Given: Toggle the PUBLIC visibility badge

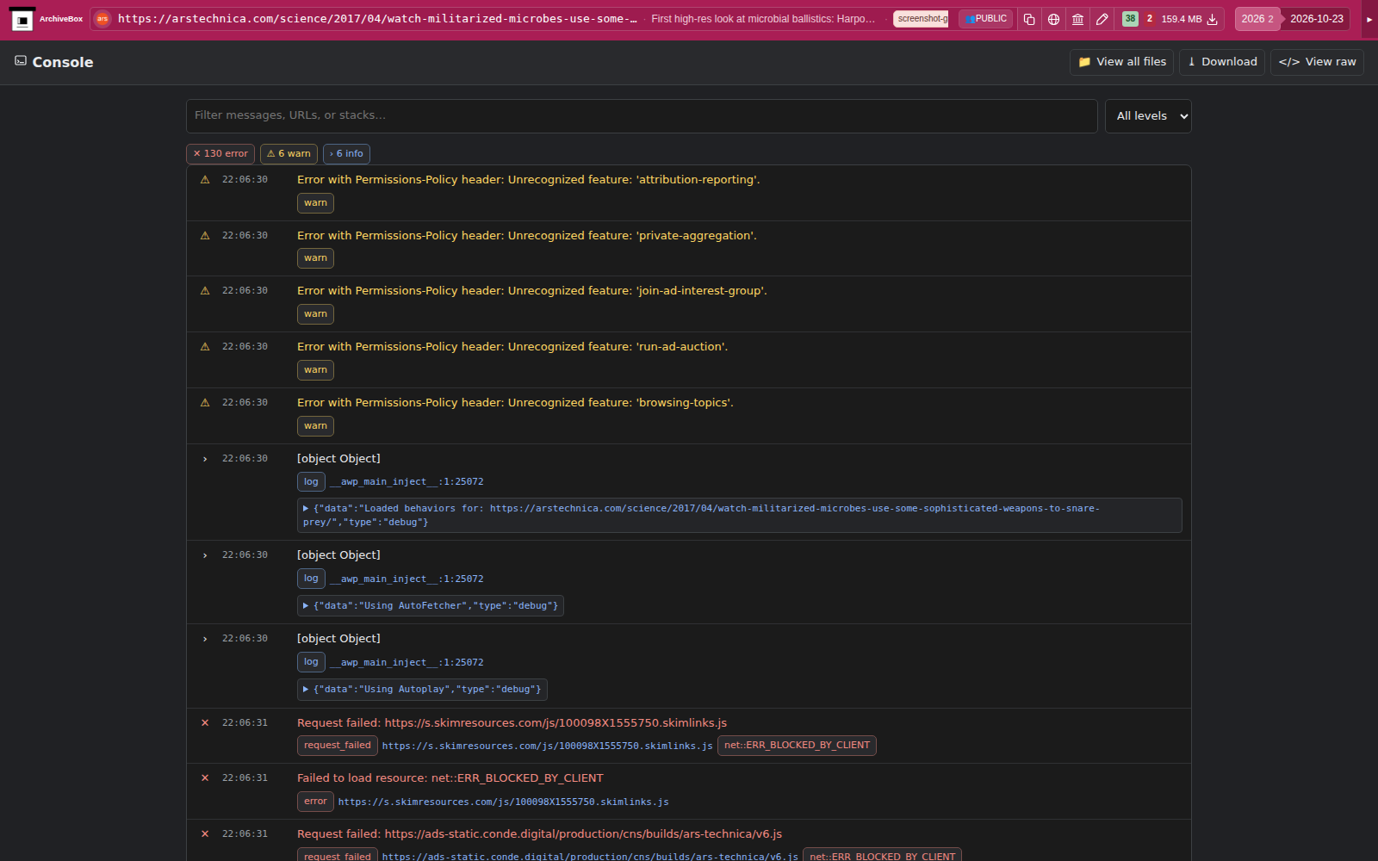Looking at the screenshot, I should (x=986, y=19).
